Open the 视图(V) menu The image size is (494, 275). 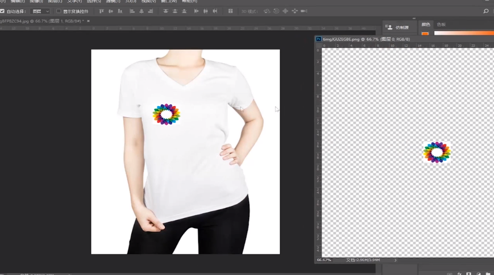point(148,1)
